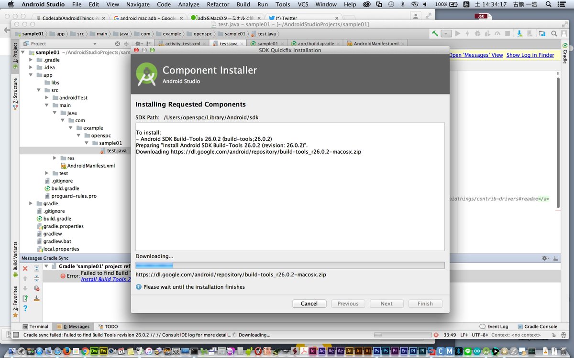Viewport: 574px width, 358px height.
Task: Click the Autoscroll to source icon in Messages
Action: [x=36, y=298]
